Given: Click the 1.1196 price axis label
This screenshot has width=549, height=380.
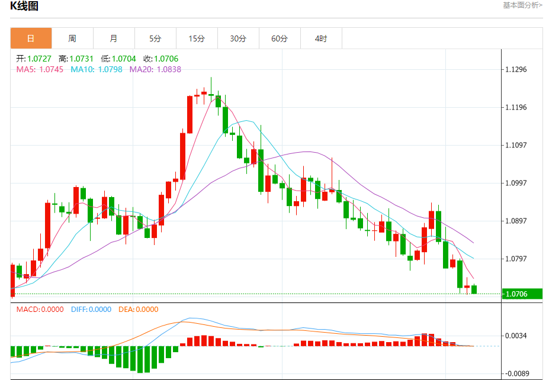Looking at the screenshot, I should [516, 107].
